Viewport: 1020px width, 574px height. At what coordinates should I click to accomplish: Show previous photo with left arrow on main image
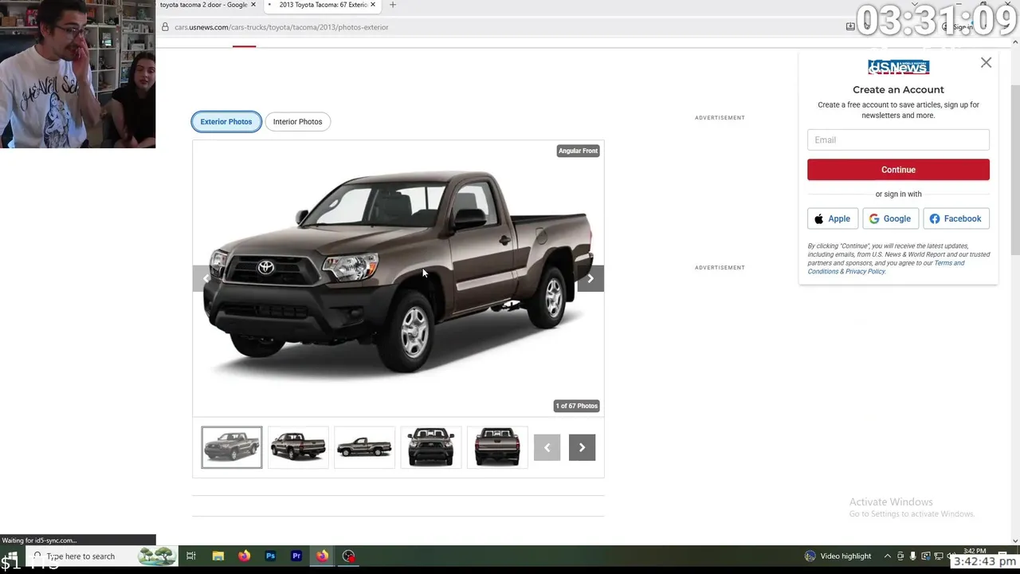coord(206,278)
